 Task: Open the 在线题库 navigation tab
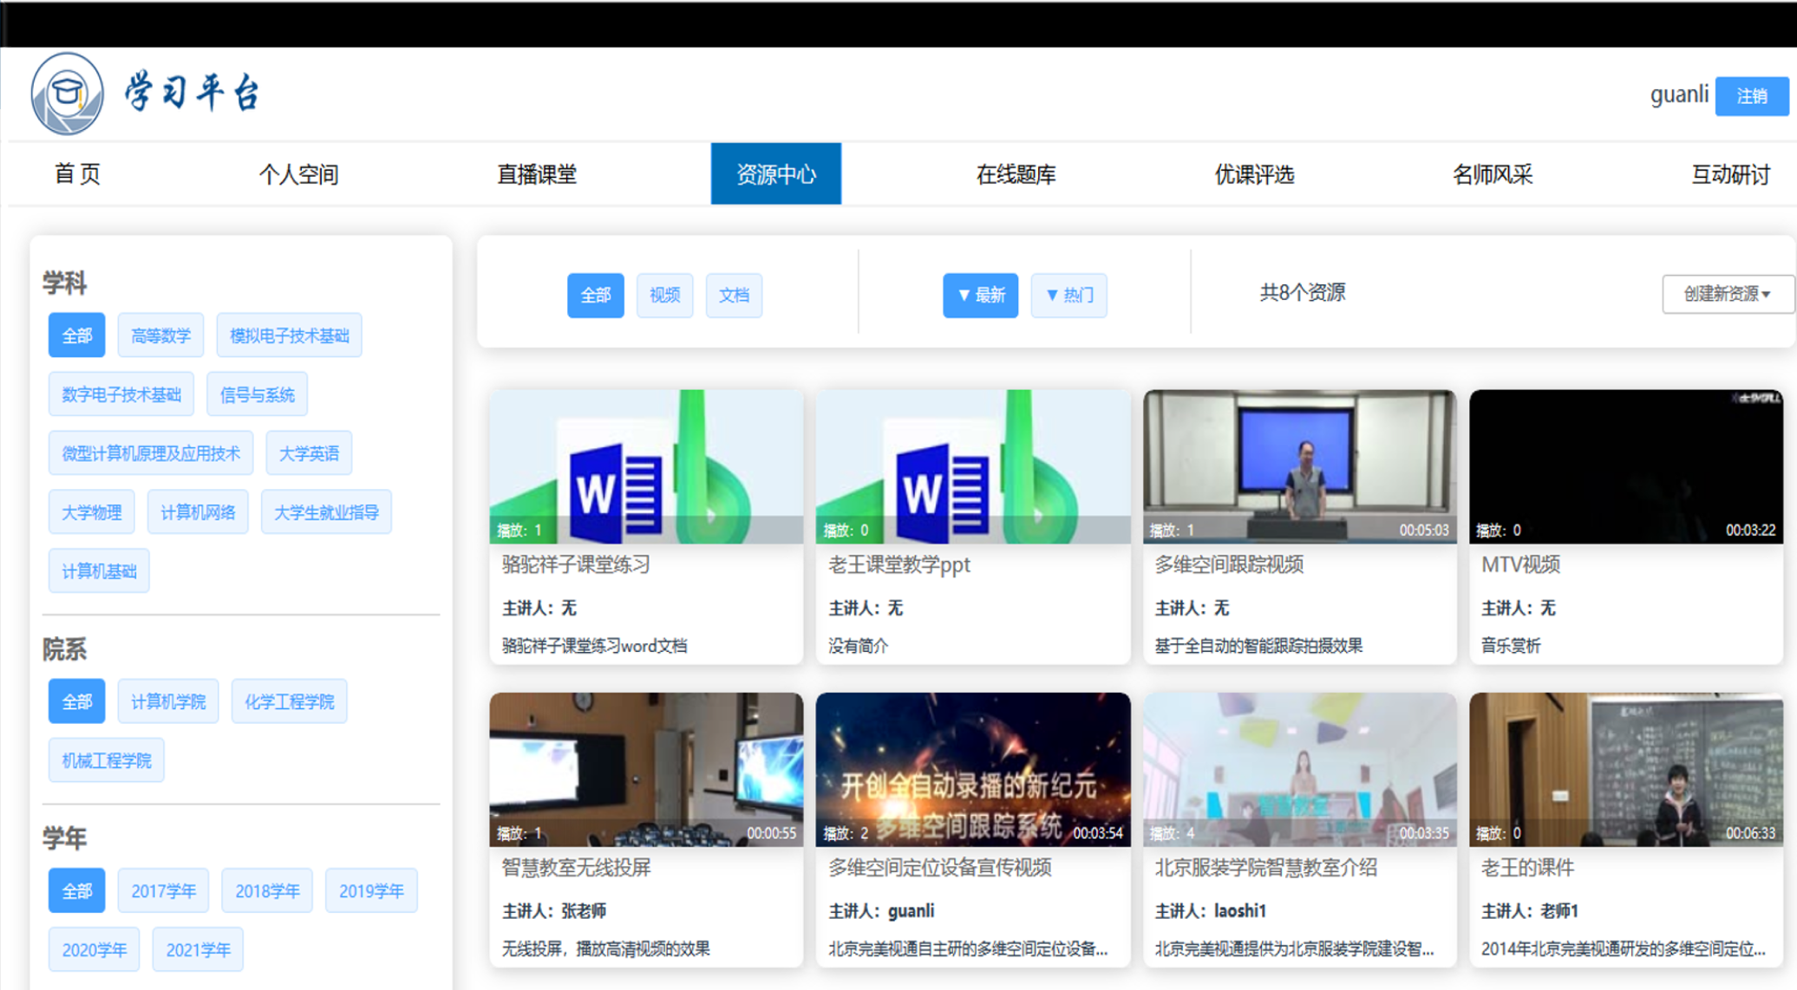coord(1016,174)
